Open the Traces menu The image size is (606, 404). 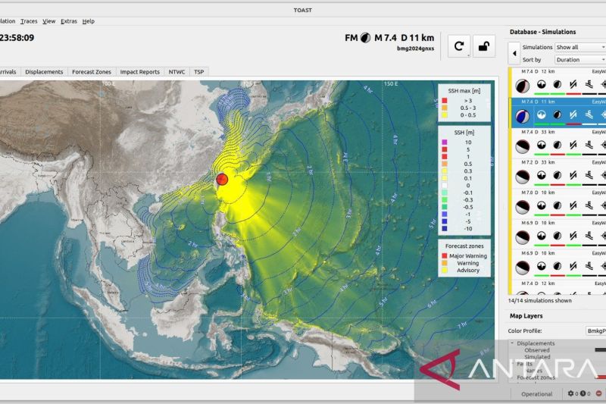pyautogui.click(x=29, y=21)
